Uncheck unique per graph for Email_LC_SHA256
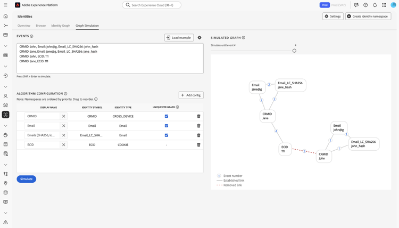 coord(167,135)
